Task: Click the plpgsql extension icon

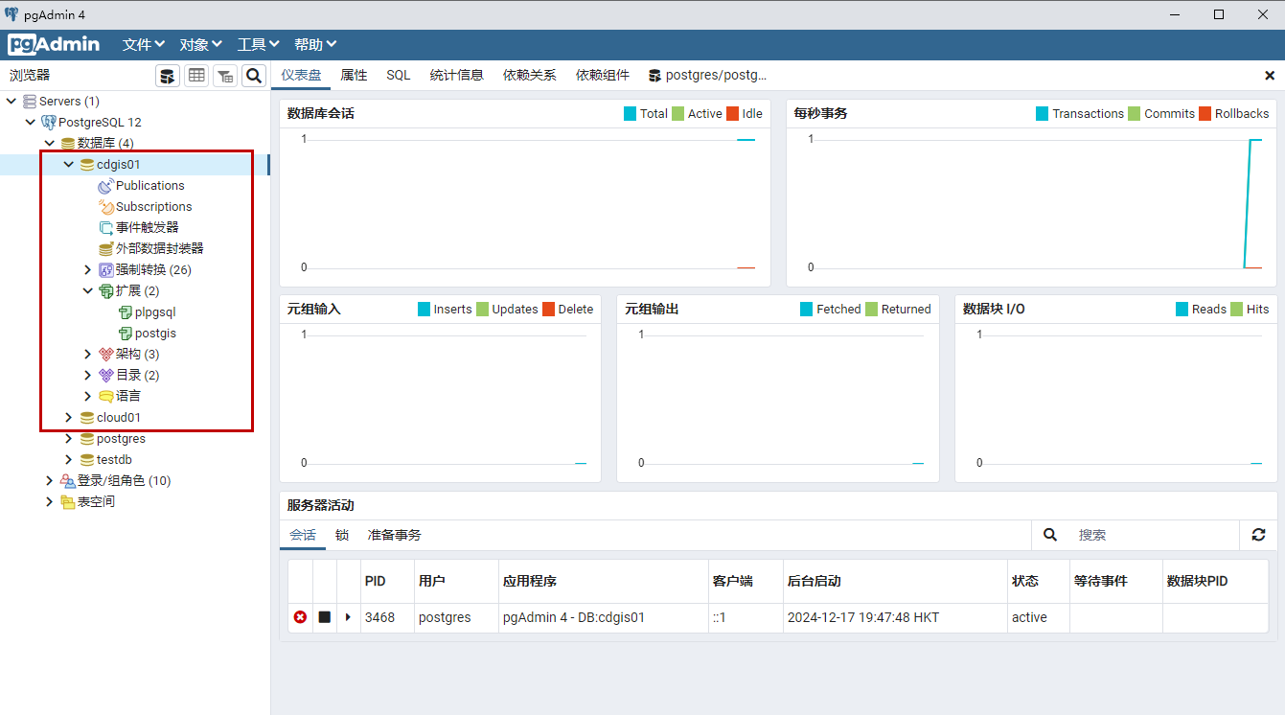Action: coord(125,311)
